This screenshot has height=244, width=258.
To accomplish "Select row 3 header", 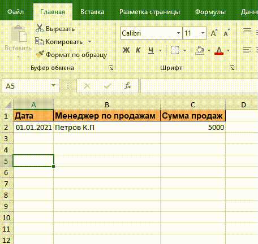I will click(6, 138).
